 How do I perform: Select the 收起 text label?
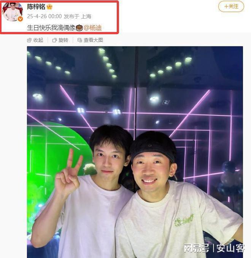tap(38, 40)
